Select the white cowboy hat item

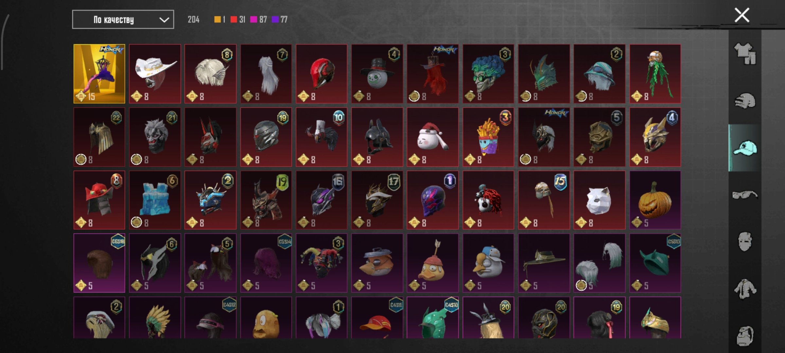[155, 74]
